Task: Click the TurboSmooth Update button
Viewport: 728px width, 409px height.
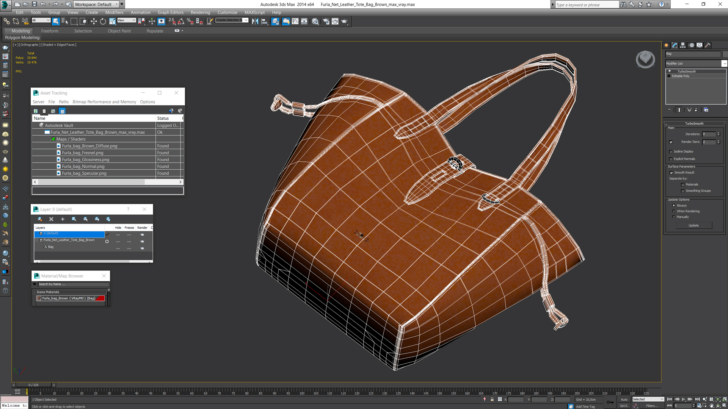Action: 693,225
